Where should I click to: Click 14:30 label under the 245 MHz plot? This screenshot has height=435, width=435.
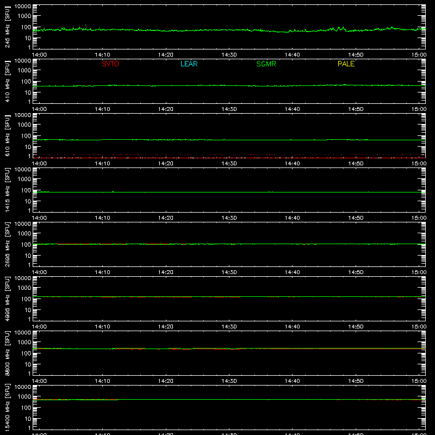pyautogui.click(x=229, y=55)
